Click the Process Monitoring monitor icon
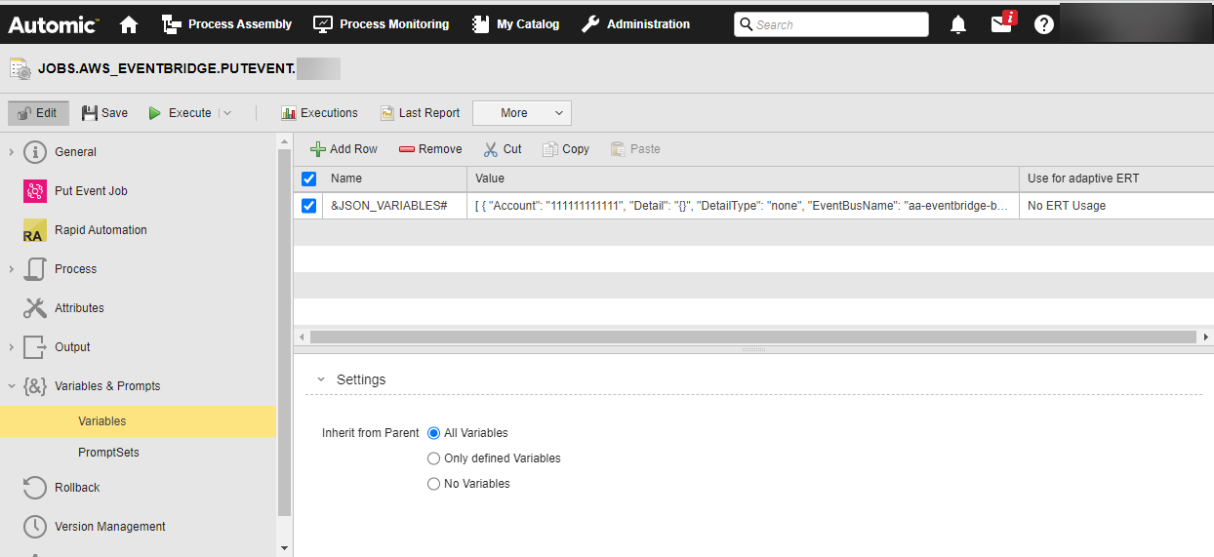Image resolution: width=1214 pixels, height=557 pixels. click(x=323, y=24)
